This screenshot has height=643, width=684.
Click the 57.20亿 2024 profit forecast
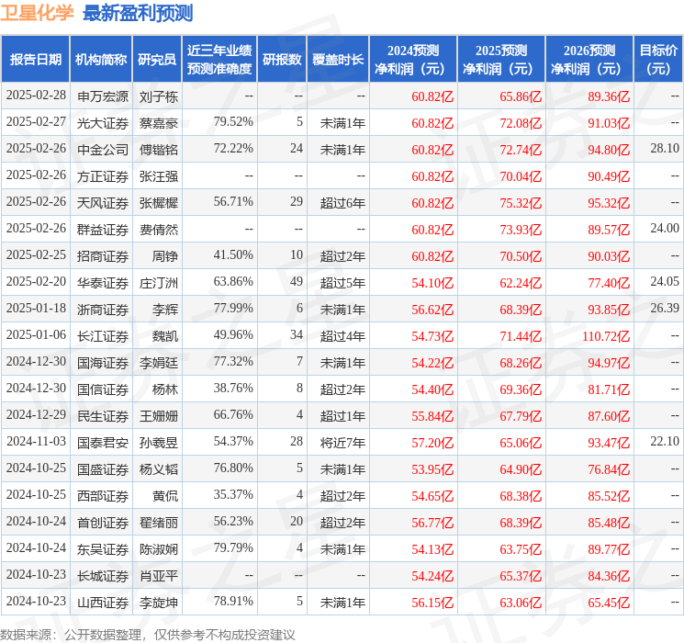coord(432,443)
